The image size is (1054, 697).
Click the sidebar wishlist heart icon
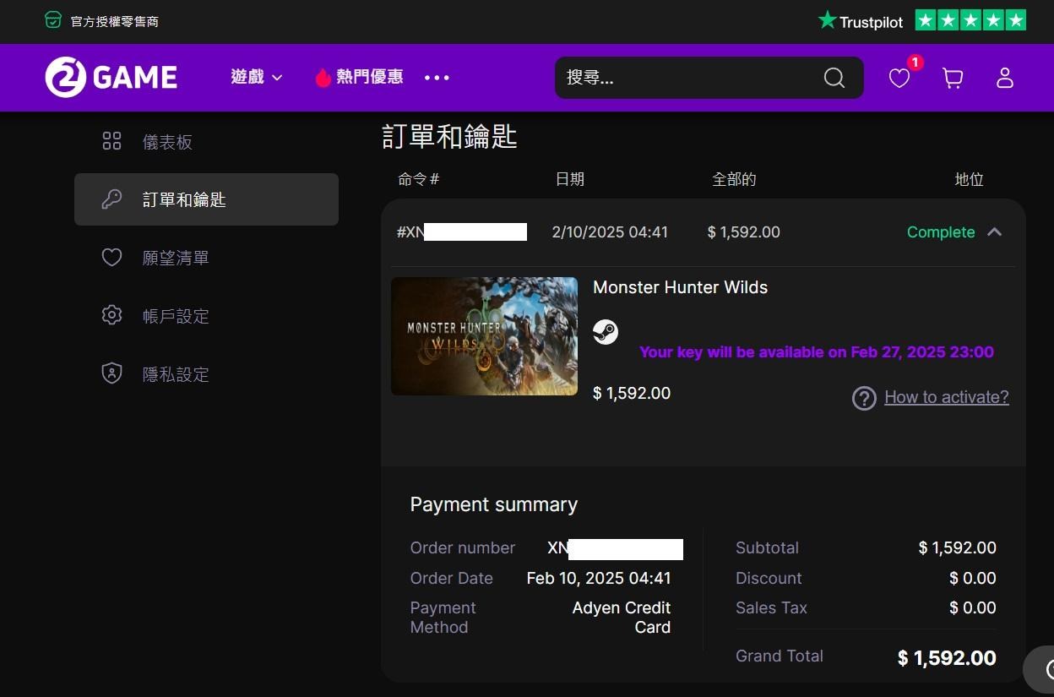(x=111, y=258)
